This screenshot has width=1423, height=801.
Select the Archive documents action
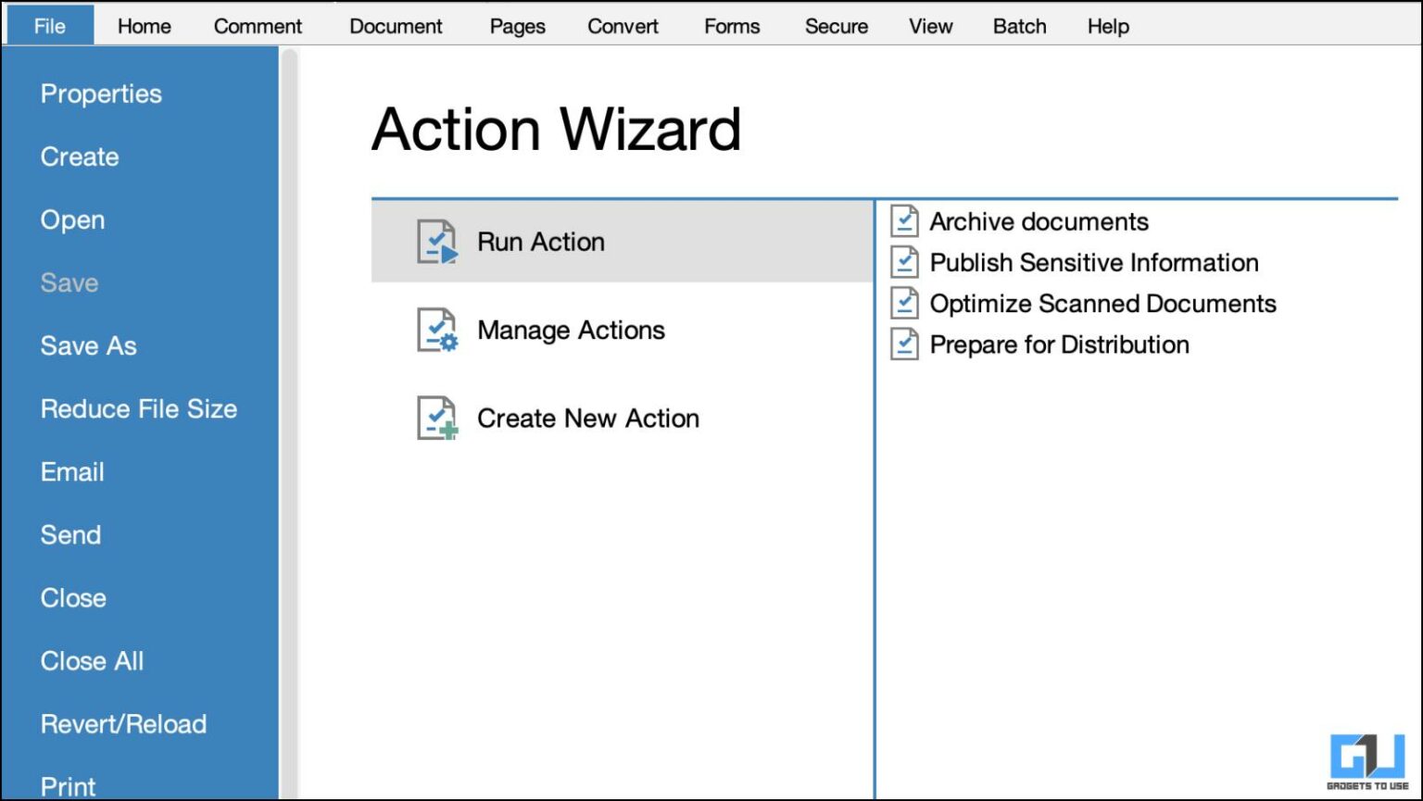point(1039,221)
